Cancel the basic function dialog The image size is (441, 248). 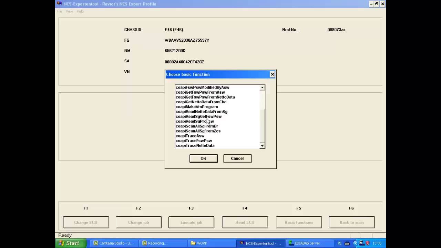click(237, 158)
